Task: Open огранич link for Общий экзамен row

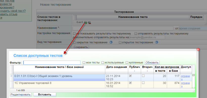Action: point(185,78)
